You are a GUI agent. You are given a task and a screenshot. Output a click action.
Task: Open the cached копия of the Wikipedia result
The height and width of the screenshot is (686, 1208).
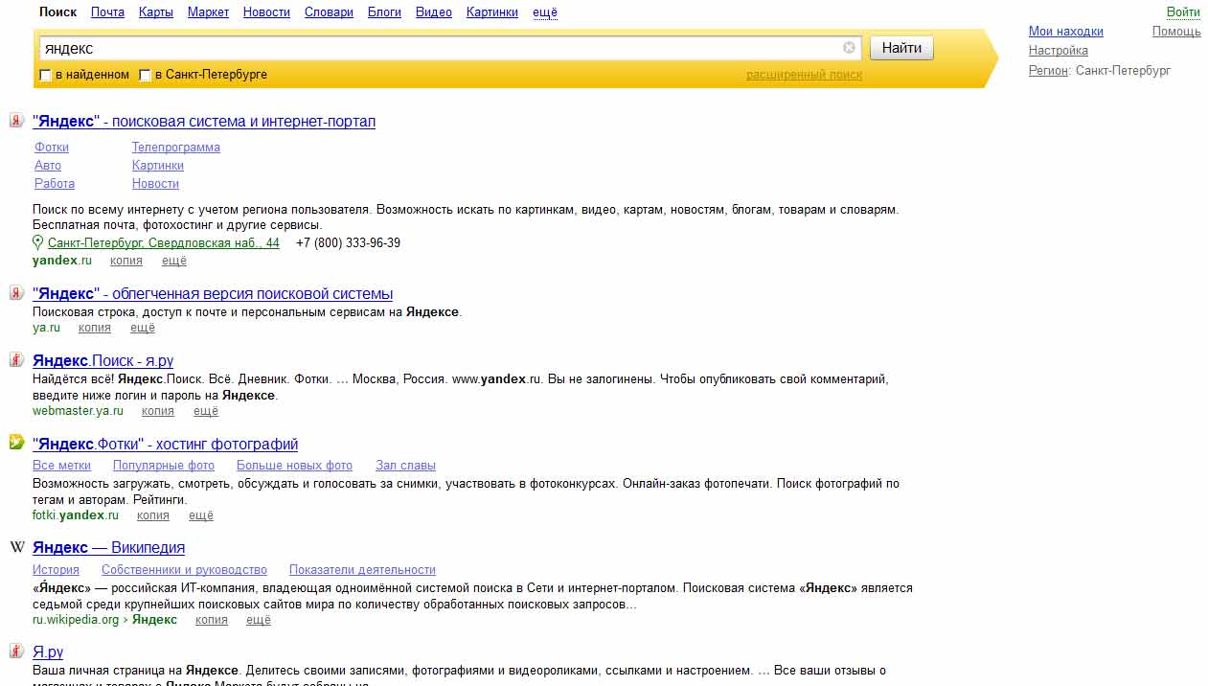tap(212, 620)
